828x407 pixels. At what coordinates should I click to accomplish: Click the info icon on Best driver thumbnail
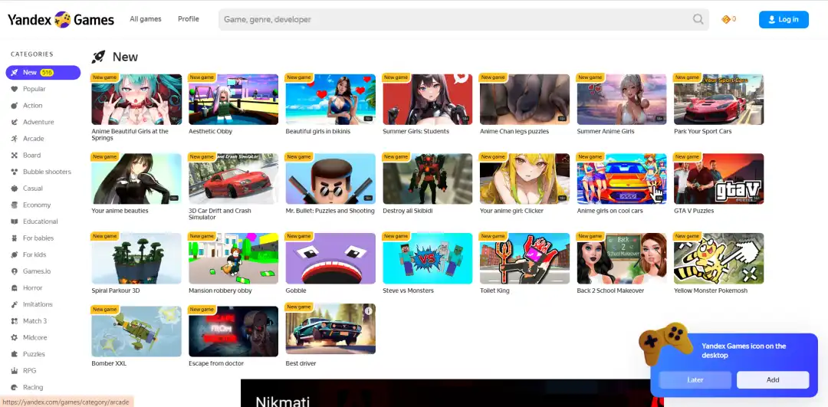pos(369,311)
